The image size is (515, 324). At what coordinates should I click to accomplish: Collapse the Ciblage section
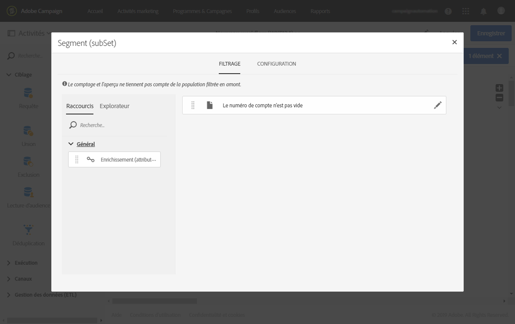point(9,75)
